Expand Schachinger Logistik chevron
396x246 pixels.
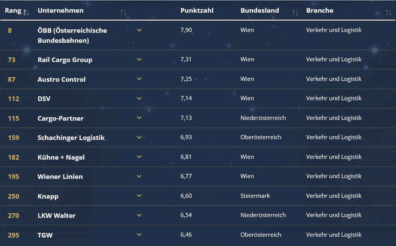click(139, 137)
